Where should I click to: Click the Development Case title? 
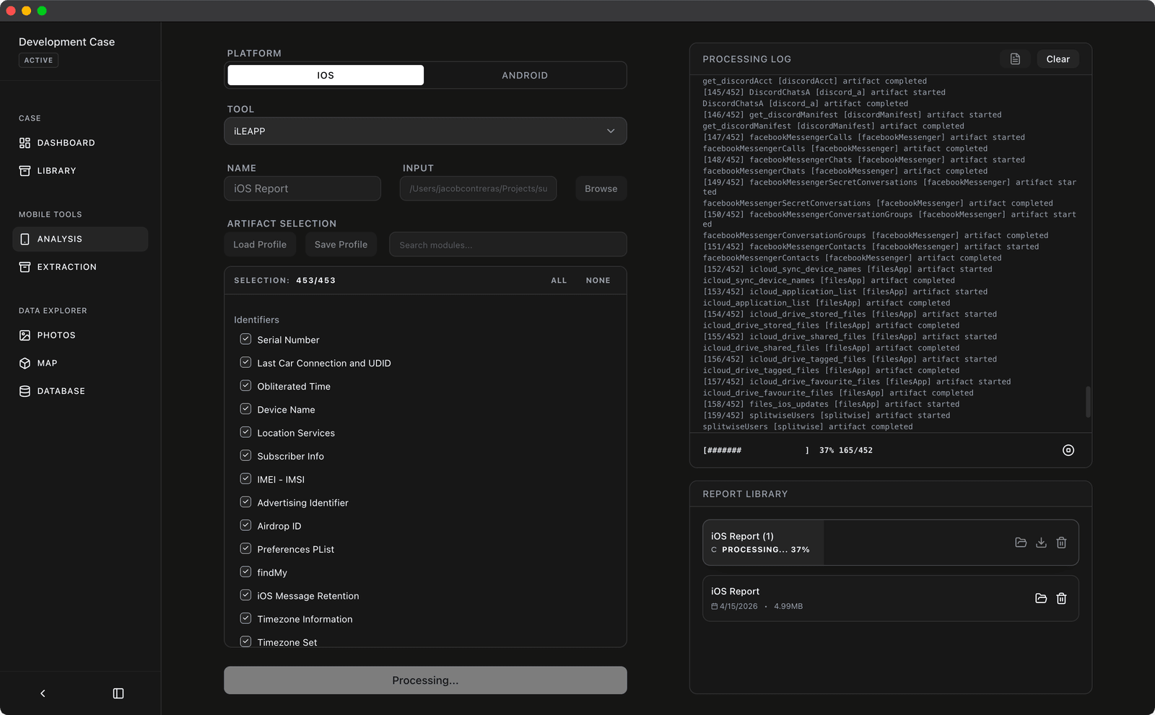[66, 42]
